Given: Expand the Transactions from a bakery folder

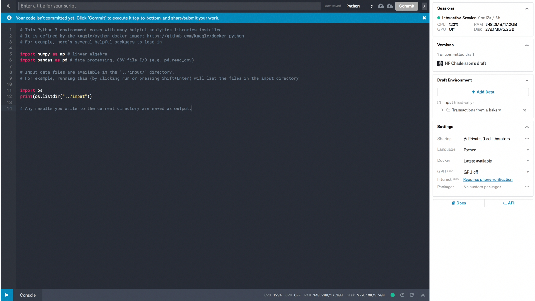Looking at the screenshot, I should click(x=442, y=110).
